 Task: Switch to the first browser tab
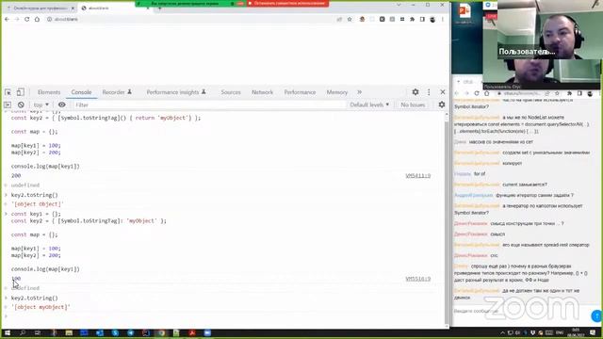[x=39, y=8]
